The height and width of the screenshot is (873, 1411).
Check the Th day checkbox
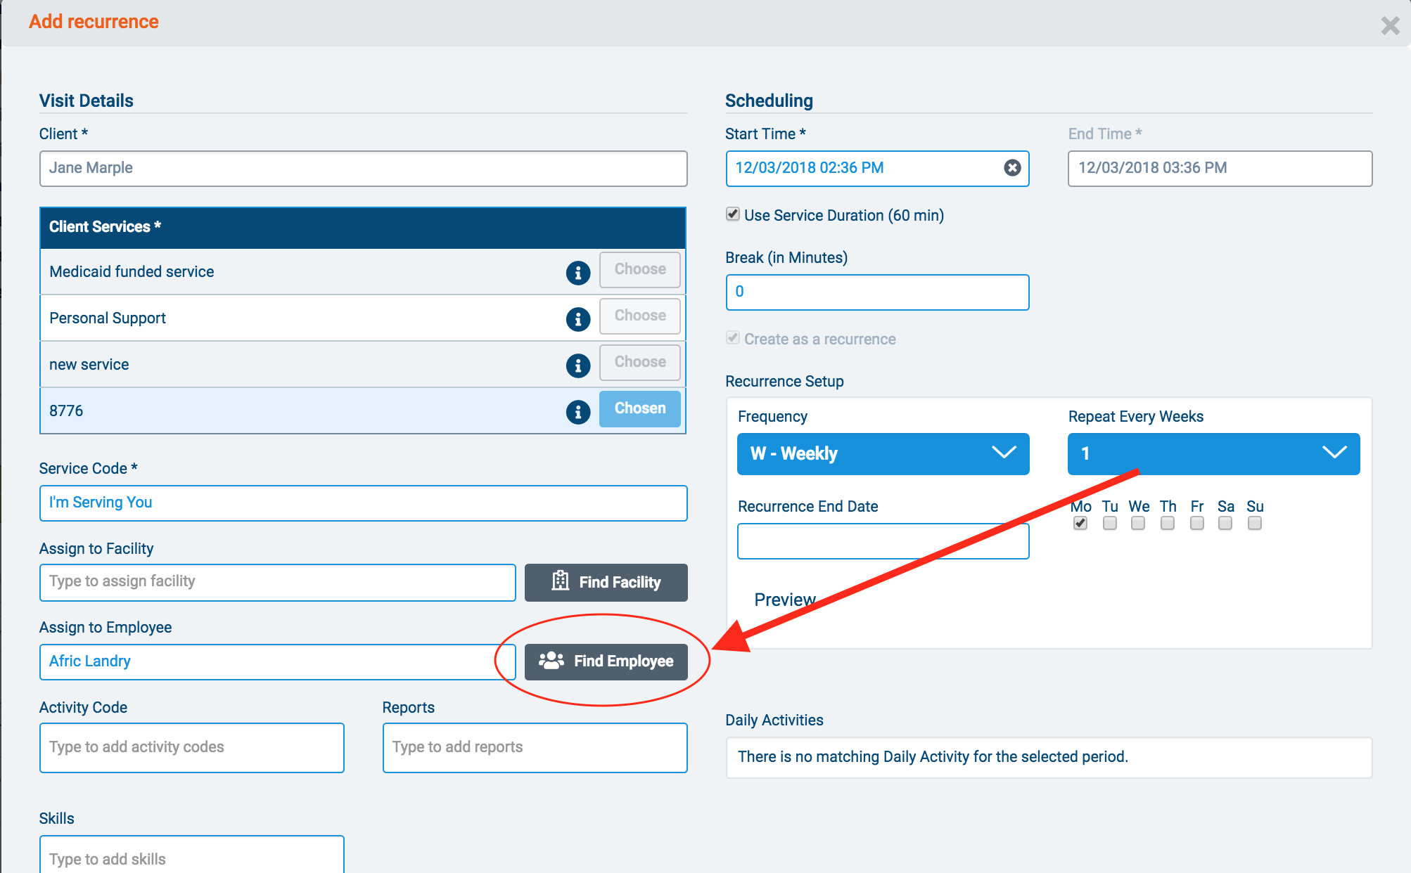1168,523
